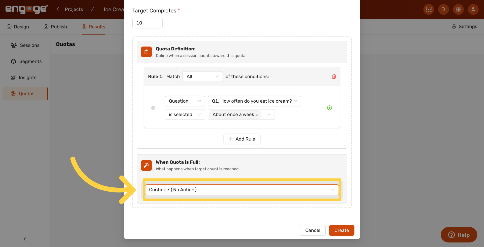Click the Projects breadcrumb link

(74, 9)
